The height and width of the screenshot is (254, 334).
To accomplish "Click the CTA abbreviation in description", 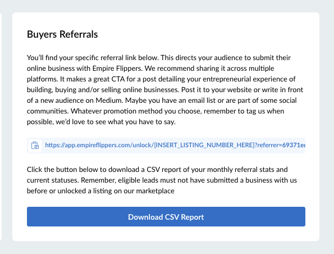I will pos(118,79).
